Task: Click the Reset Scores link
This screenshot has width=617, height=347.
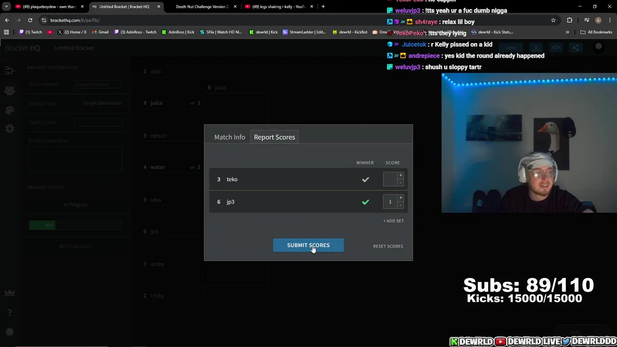Action: 388,246
